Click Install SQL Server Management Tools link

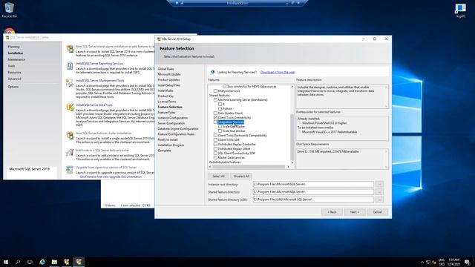(x=100, y=81)
